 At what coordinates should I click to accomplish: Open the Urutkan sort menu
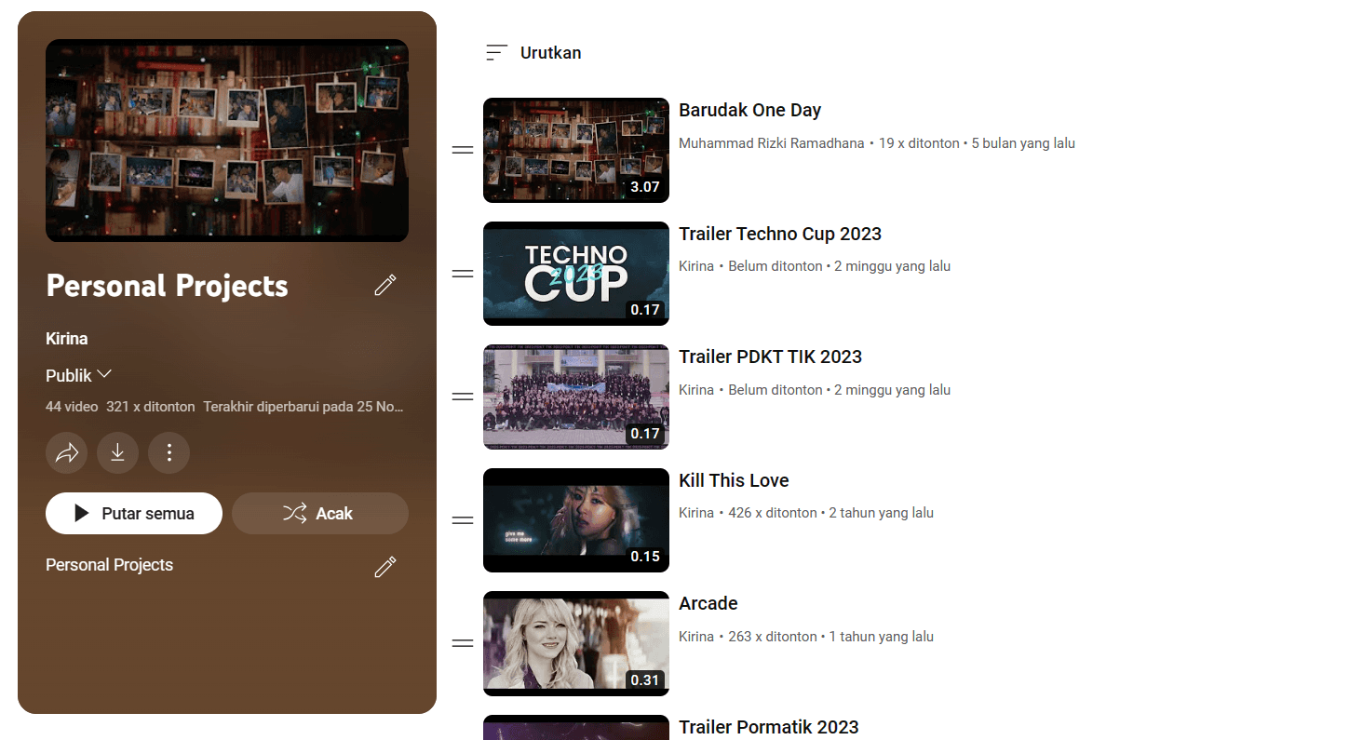click(x=533, y=53)
